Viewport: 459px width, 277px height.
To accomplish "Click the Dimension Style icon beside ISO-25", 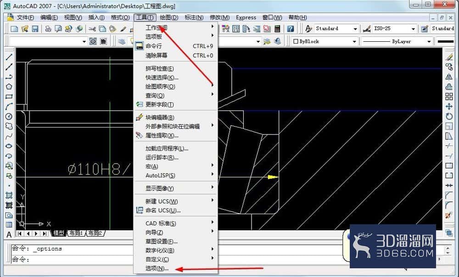I will click(366, 29).
